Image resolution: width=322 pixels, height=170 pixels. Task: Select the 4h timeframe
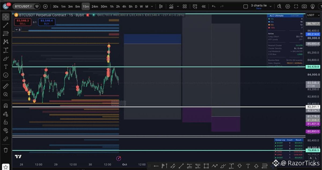[124, 6]
